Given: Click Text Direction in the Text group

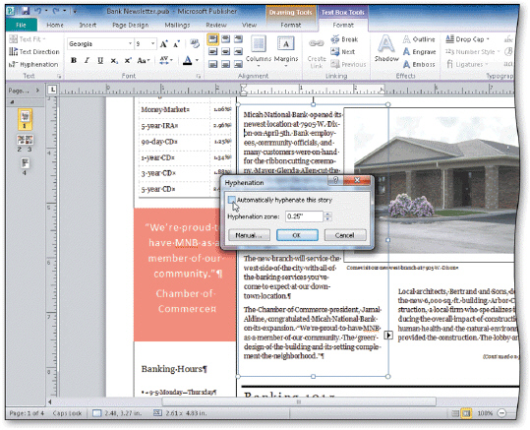Looking at the screenshot, I should click(x=34, y=51).
